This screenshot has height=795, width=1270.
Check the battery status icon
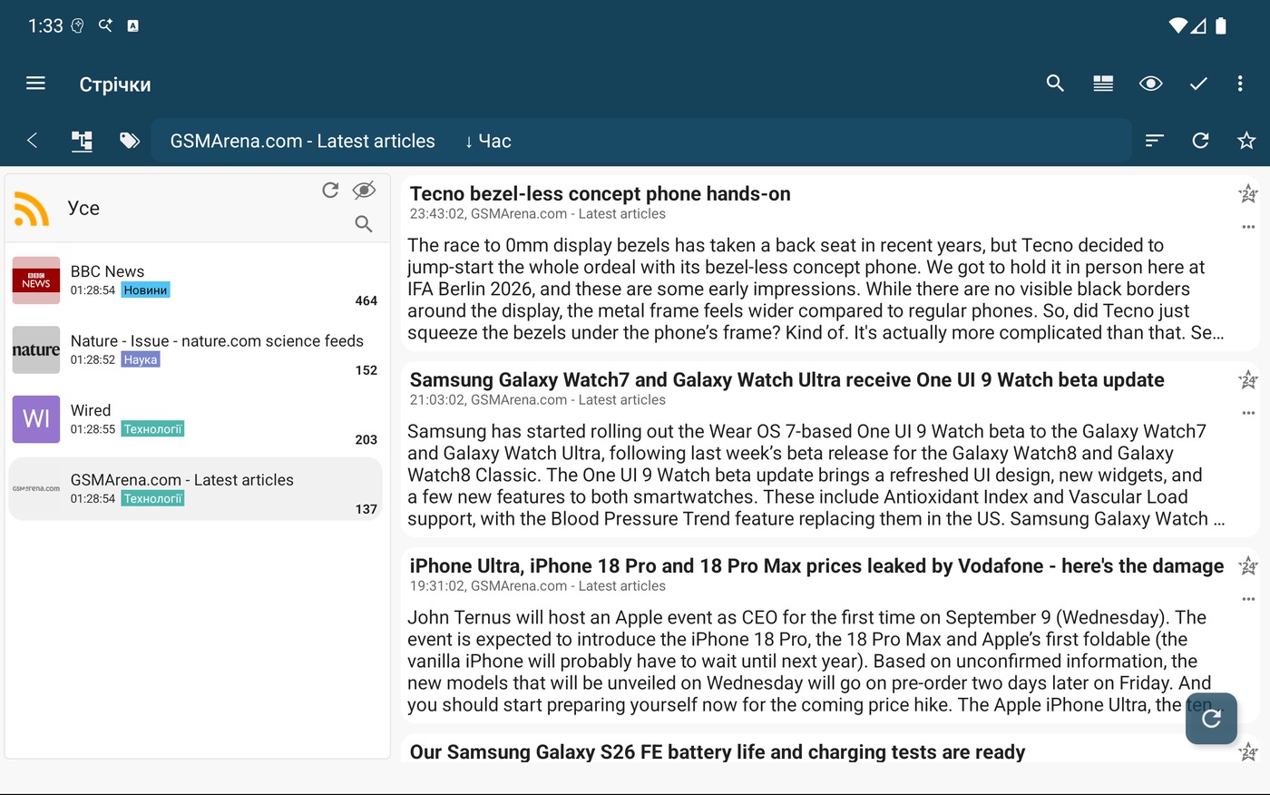pos(1221,25)
